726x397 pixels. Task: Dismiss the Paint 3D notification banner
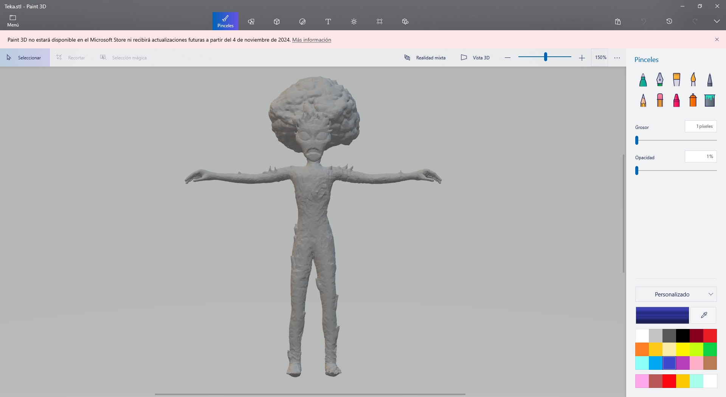pos(717,39)
